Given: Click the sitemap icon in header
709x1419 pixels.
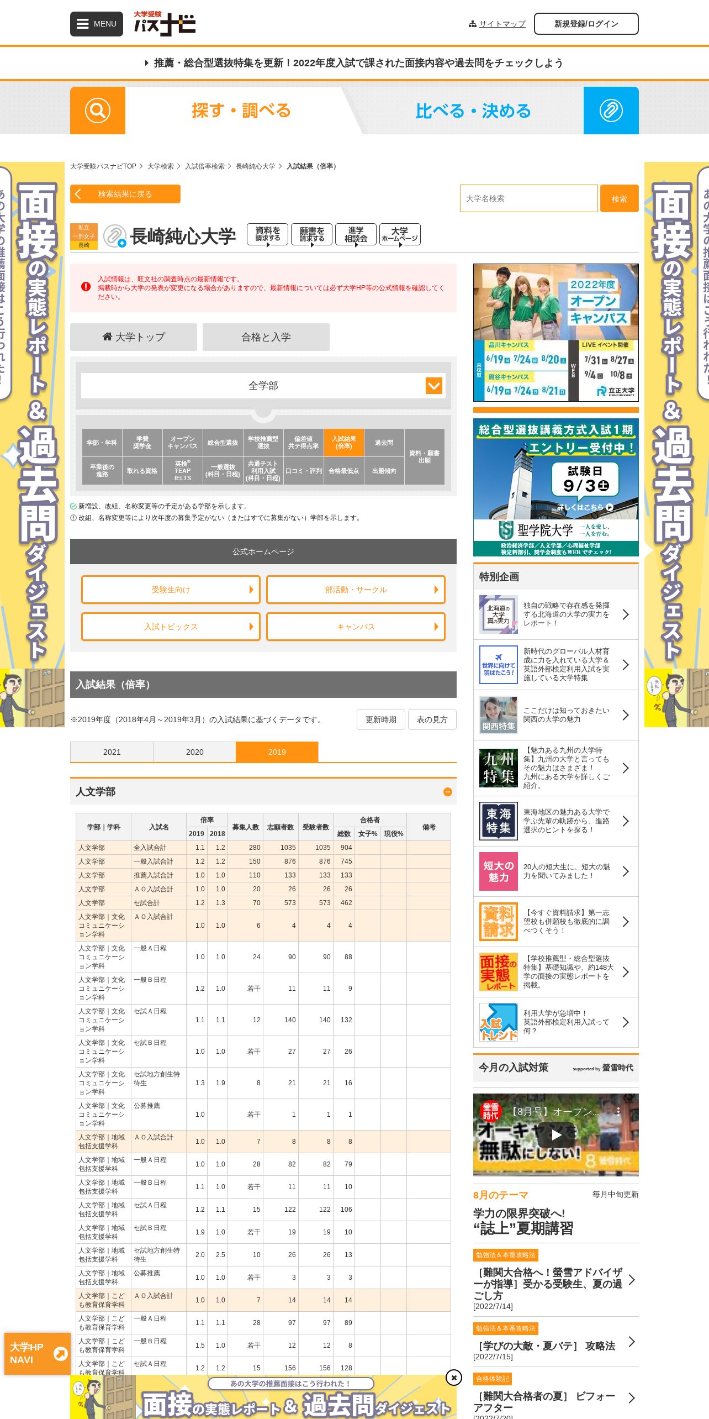Looking at the screenshot, I should (x=472, y=24).
